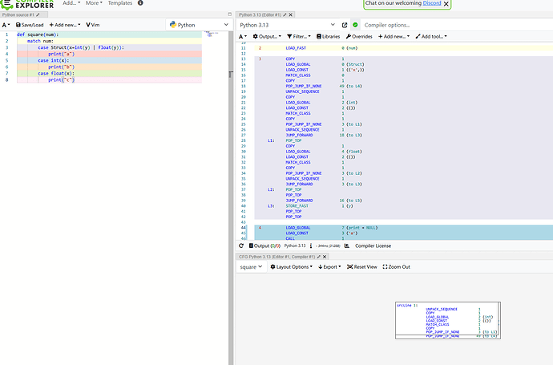Click the 'Python 3.13' label in the status bar

click(295, 245)
